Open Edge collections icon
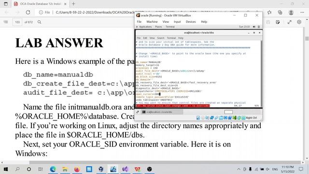The height and width of the screenshot is (174, 309). (x=280, y=12)
